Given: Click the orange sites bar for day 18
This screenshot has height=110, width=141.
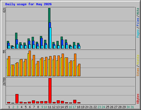Looking at the screenshot, I should pyautogui.click(x=79, y=70).
